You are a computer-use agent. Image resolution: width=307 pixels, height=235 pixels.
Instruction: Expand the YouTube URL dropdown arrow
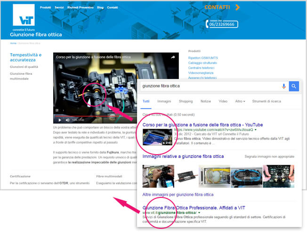click(x=256, y=130)
